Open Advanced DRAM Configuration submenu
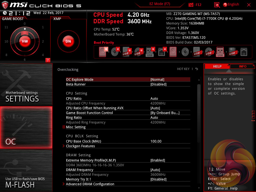The image size is (256, 192). click(128, 184)
